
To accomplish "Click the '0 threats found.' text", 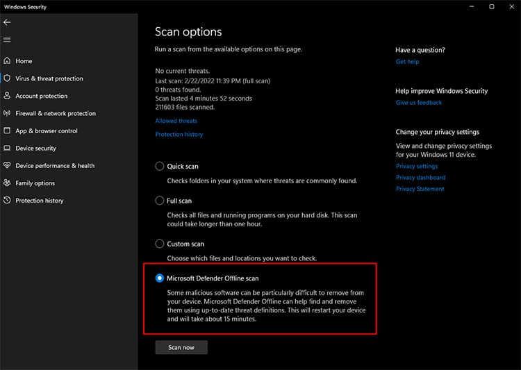I will tap(178, 90).
